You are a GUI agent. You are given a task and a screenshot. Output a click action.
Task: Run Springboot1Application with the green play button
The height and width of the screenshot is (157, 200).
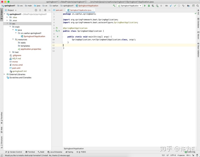pyautogui.click(x=145, y=6)
